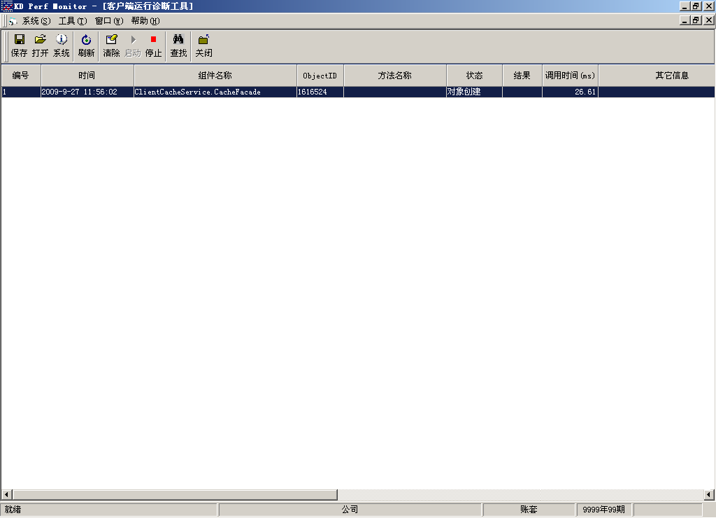Click the horizontal scrollbar right arrow
This screenshot has width=716, height=518.
[709, 495]
